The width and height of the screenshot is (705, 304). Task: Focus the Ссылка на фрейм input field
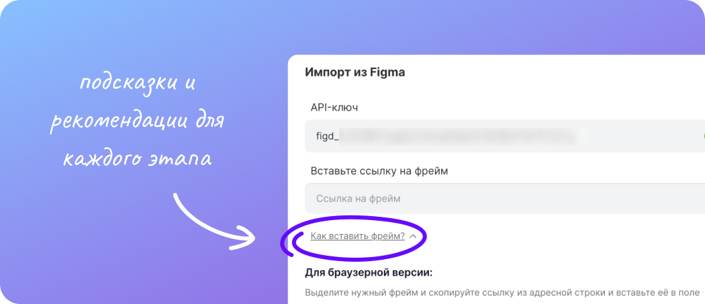click(x=504, y=199)
